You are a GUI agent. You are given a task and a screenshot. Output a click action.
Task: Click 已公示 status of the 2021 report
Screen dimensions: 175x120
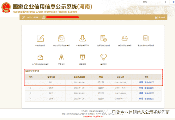click(101, 82)
